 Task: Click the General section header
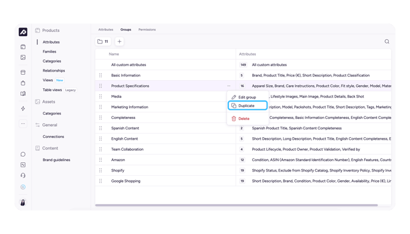pyautogui.click(x=47, y=125)
